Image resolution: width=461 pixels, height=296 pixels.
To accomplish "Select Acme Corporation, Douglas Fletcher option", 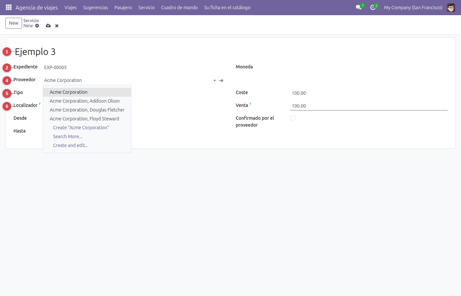I will [x=87, y=110].
